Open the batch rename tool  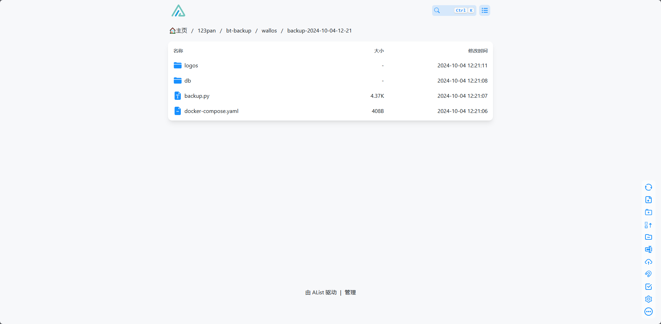pyautogui.click(x=648, y=249)
